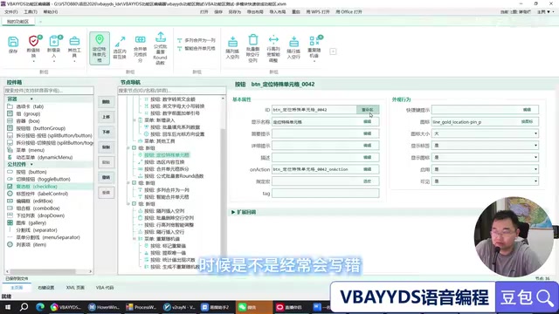Open the 显示图标 dropdown
559x314 pixels.
point(485,157)
